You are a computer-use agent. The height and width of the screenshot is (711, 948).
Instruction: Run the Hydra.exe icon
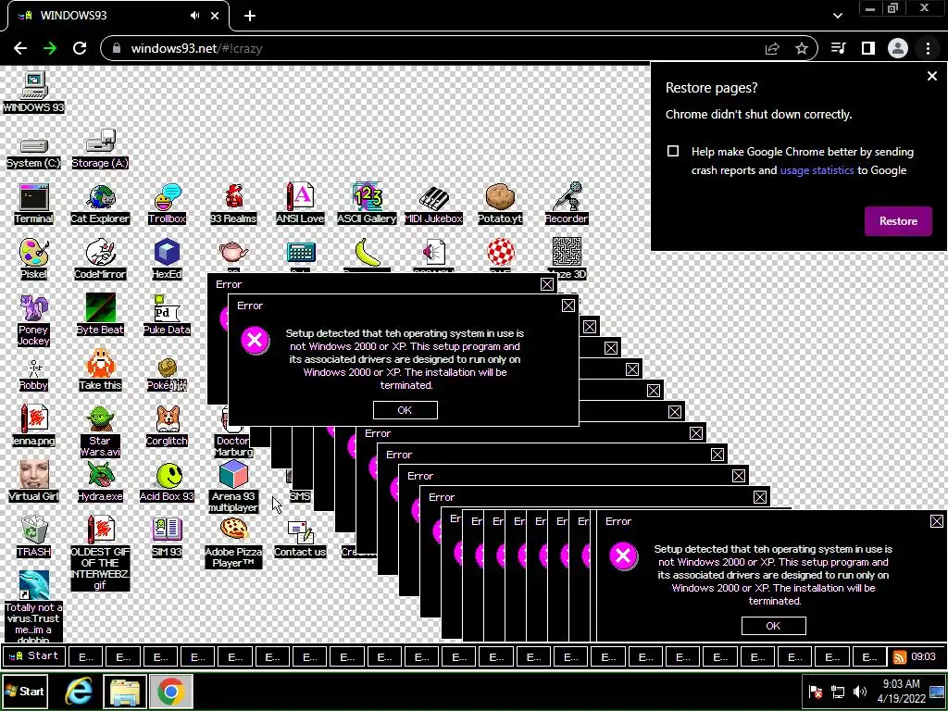pyautogui.click(x=100, y=481)
